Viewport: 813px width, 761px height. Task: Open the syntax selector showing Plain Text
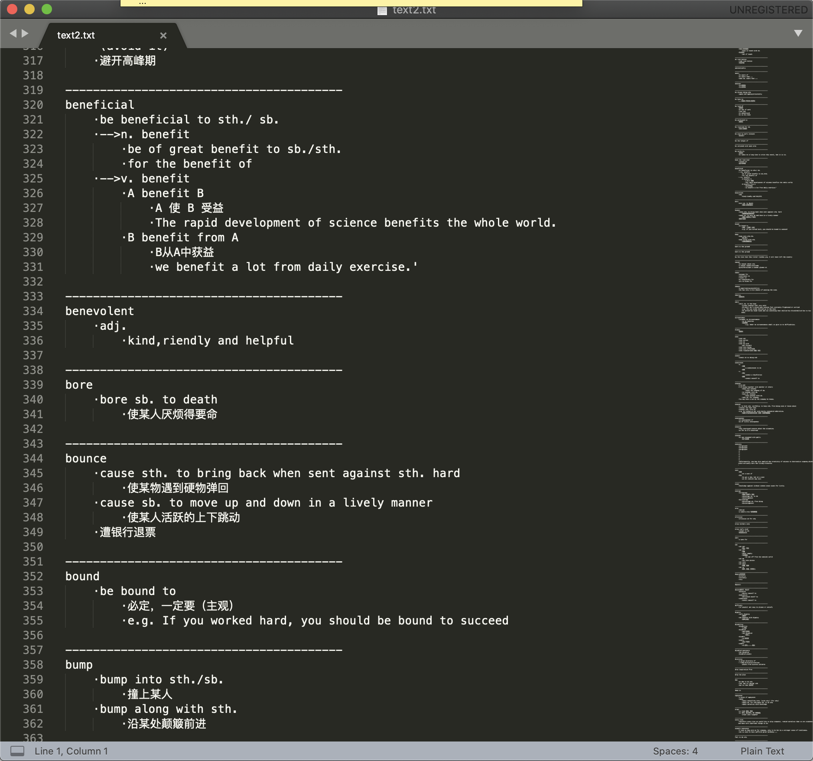coord(762,751)
